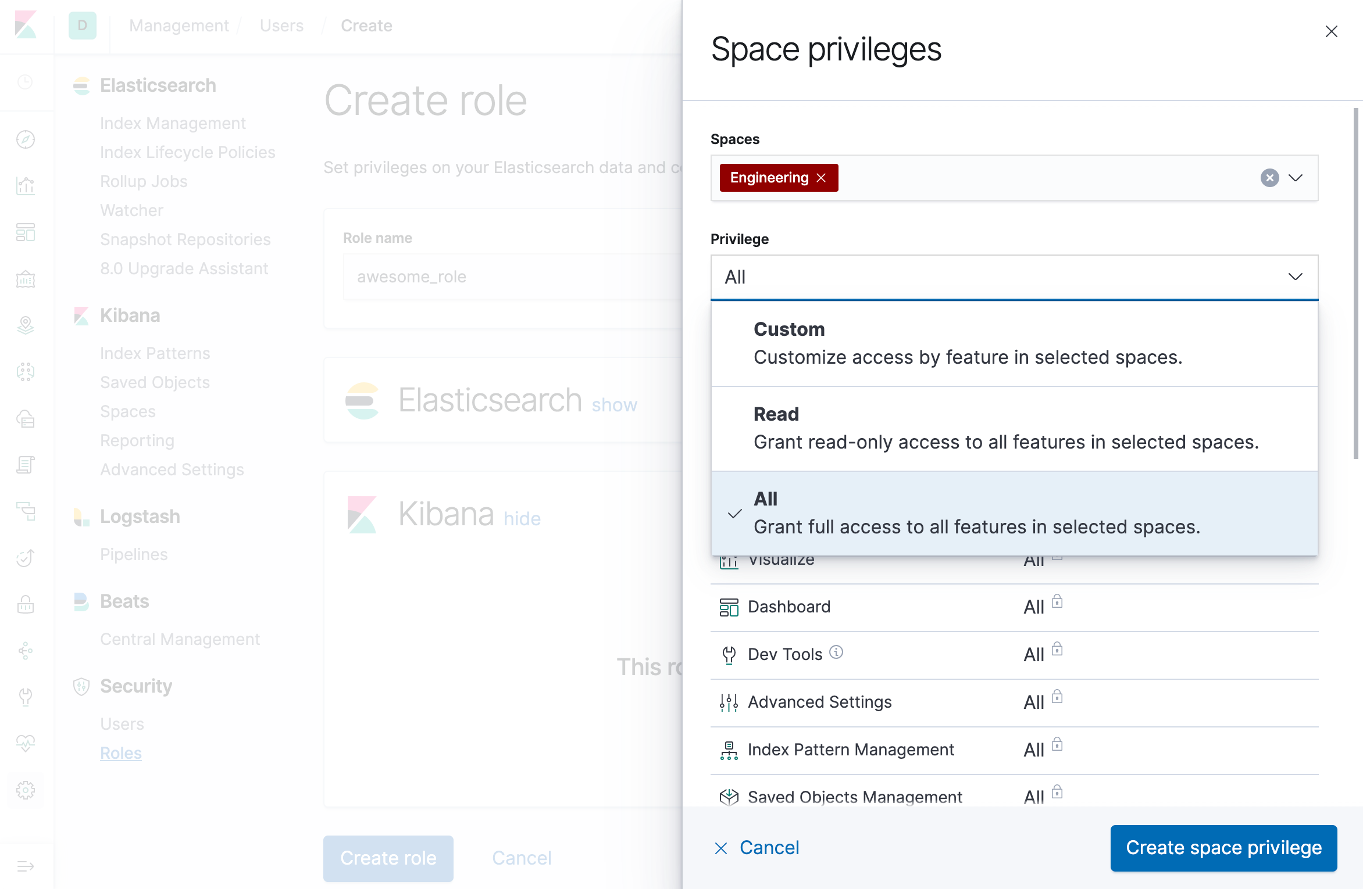Expand the Spaces combo box chevron
This screenshot has height=889, width=1363.
click(1296, 178)
